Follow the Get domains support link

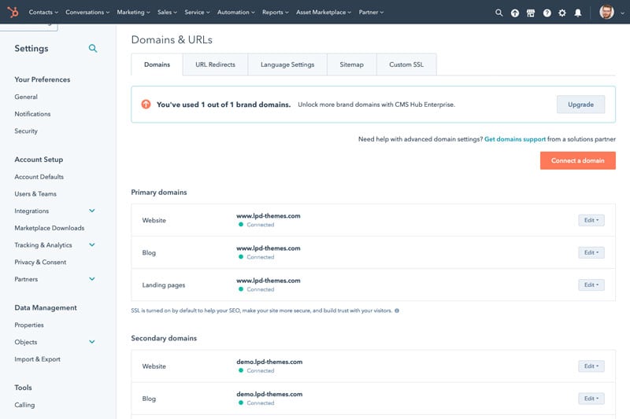click(x=515, y=139)
